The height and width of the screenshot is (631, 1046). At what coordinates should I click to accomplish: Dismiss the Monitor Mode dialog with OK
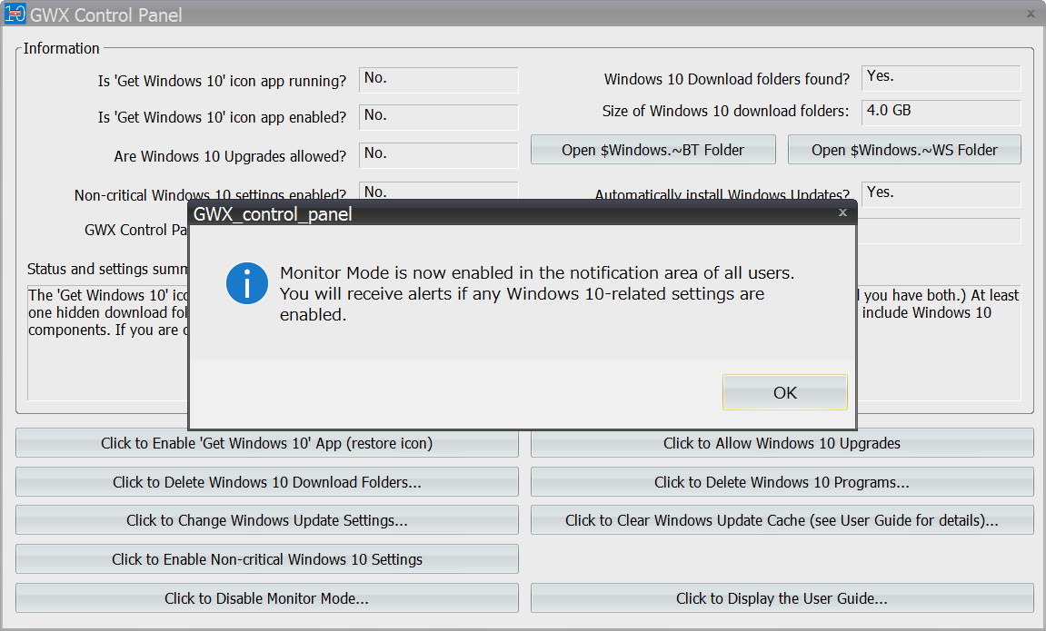click(784, 391)
